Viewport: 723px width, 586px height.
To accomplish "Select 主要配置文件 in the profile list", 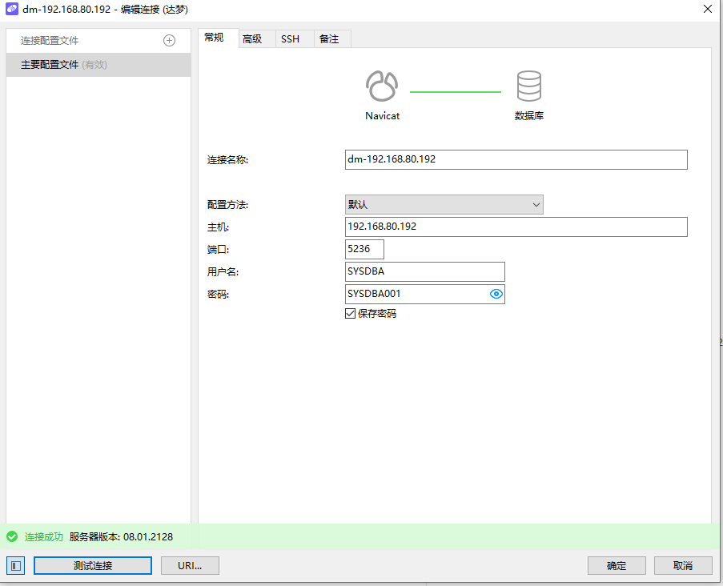I will click(98, 65).
